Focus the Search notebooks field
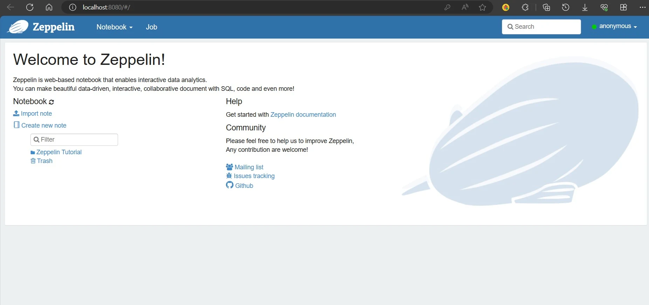The image size is (649, 305). point(541,27)
